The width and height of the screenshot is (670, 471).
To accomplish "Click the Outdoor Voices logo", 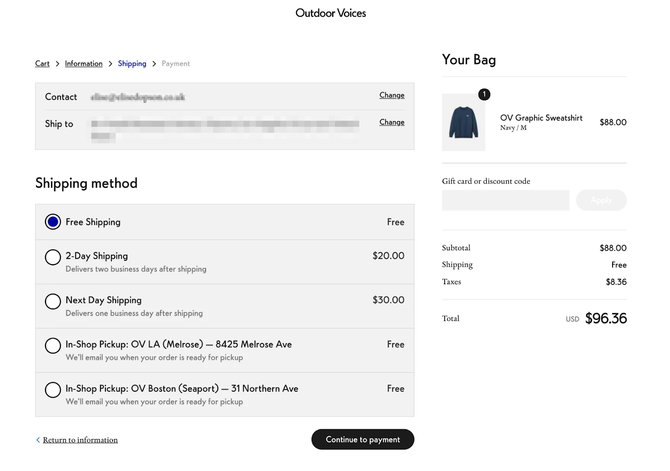I will tap(330, 13).
